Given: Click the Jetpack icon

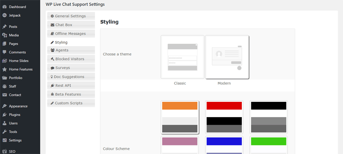Looking at the screenshot, I should point(4,15).
